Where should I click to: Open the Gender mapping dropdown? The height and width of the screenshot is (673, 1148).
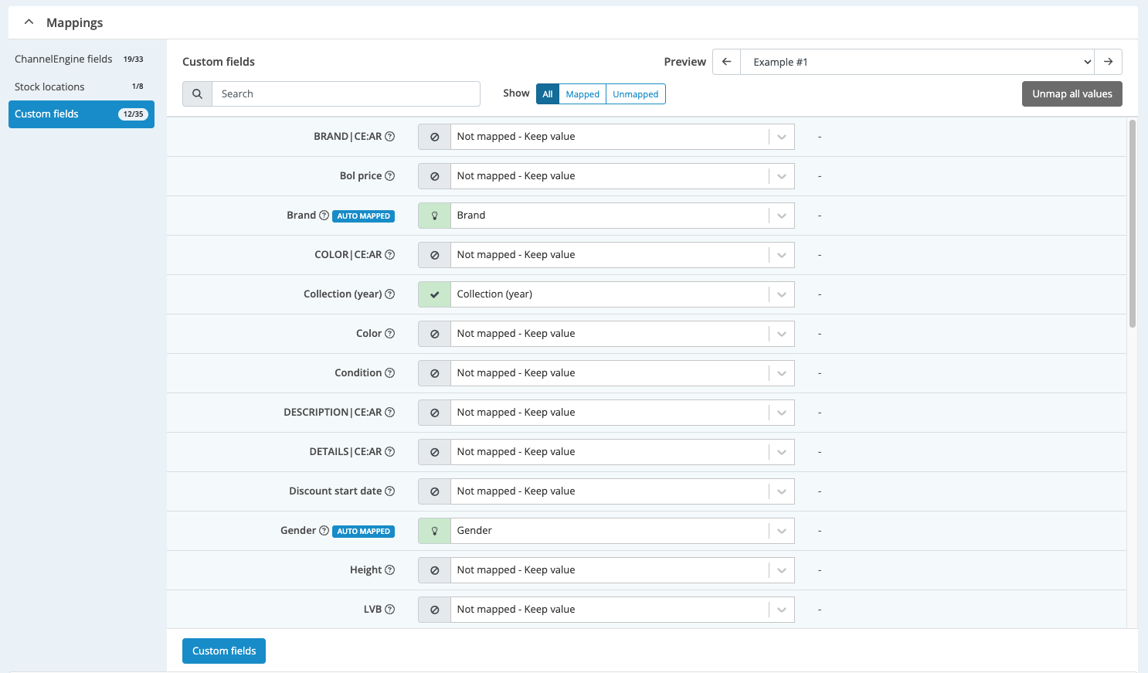622,531
